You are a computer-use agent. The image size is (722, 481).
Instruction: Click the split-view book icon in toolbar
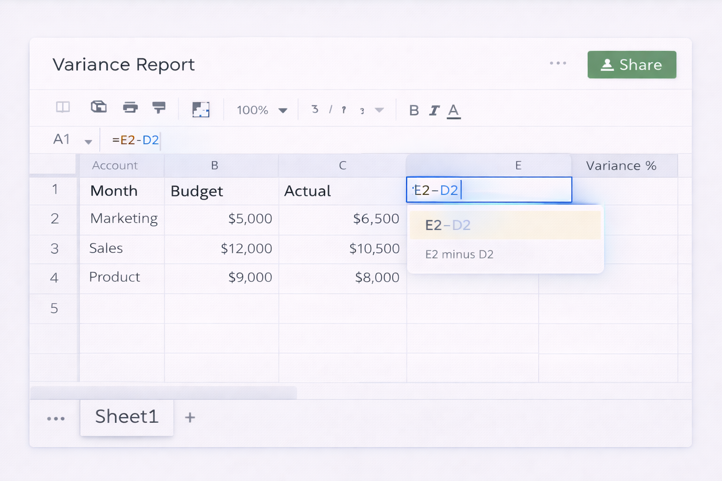click(x=63, y=108)
